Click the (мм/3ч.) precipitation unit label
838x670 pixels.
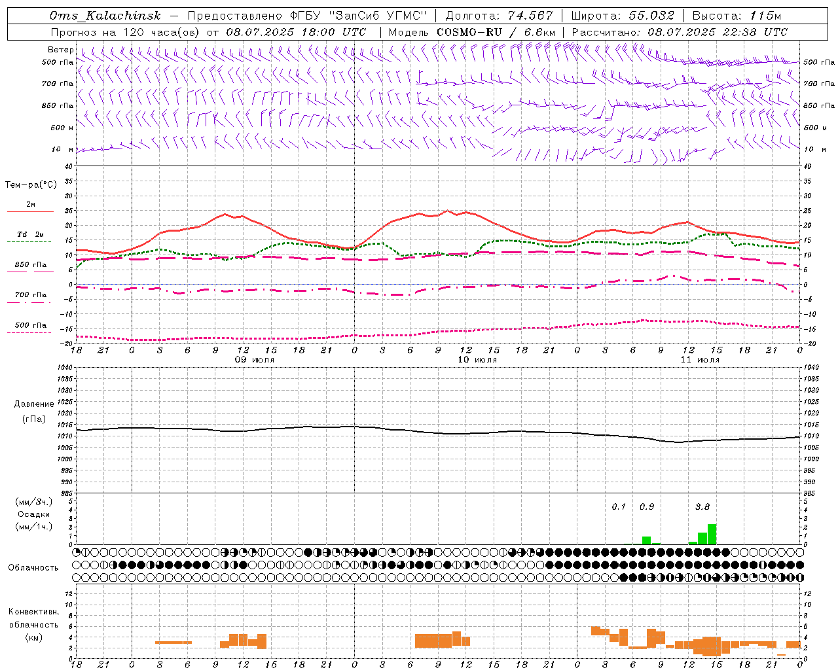33,502
